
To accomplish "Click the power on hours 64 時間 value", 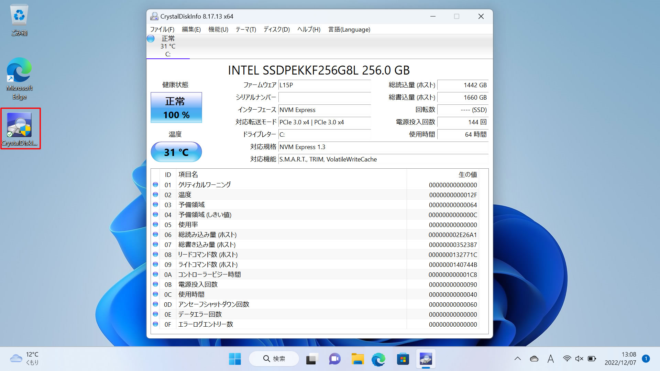I will [x=463, y=135].
